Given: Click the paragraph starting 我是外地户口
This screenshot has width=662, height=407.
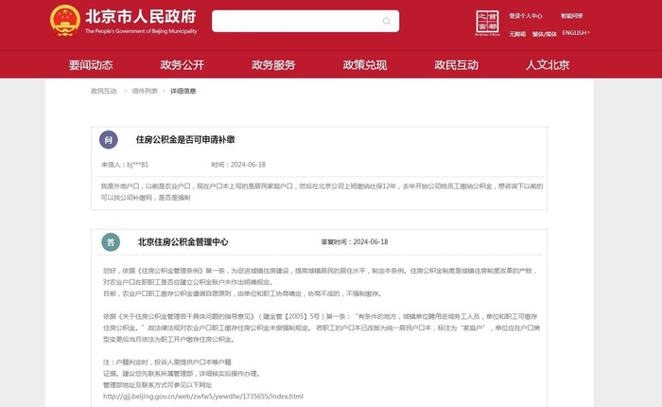Looking at the screenshot, I should 322,192.
